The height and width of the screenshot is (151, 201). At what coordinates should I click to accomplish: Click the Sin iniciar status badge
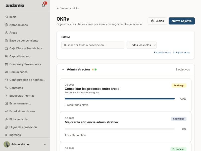179,119
